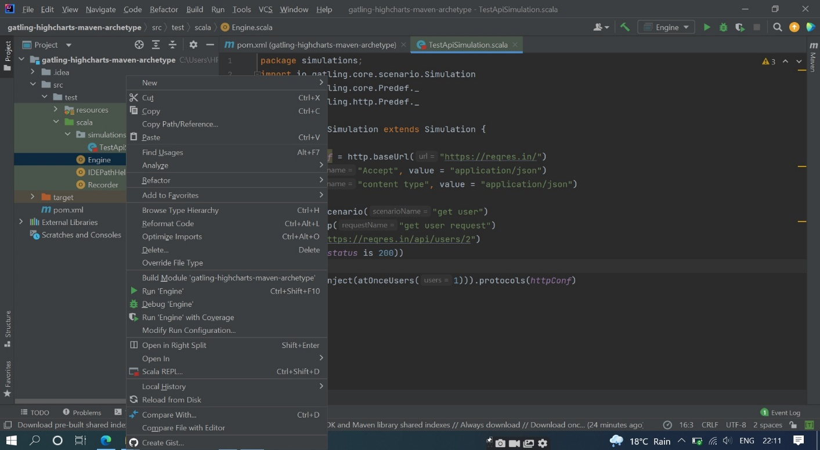This screenshot has width=820, height=450.
Task: Click Select Opened File crosshair icon
Action: pyautogui.click(x=139, y=45)
